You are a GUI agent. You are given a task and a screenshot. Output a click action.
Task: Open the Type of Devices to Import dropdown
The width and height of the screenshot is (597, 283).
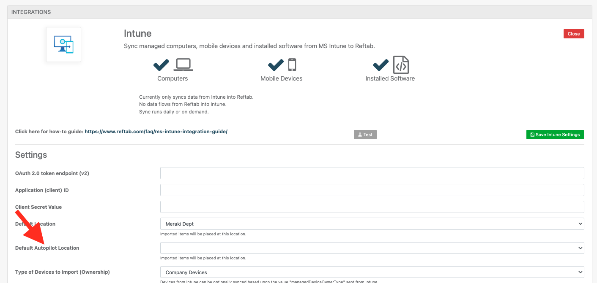372,272
